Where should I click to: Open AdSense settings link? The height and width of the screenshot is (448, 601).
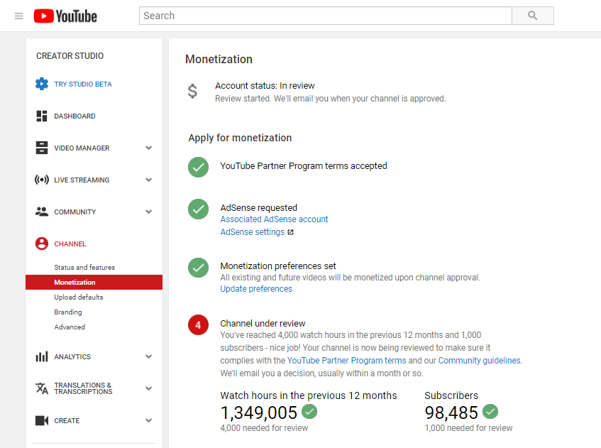252,232
